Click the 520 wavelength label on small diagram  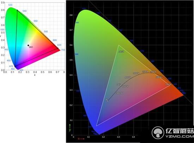coord(10,5)
